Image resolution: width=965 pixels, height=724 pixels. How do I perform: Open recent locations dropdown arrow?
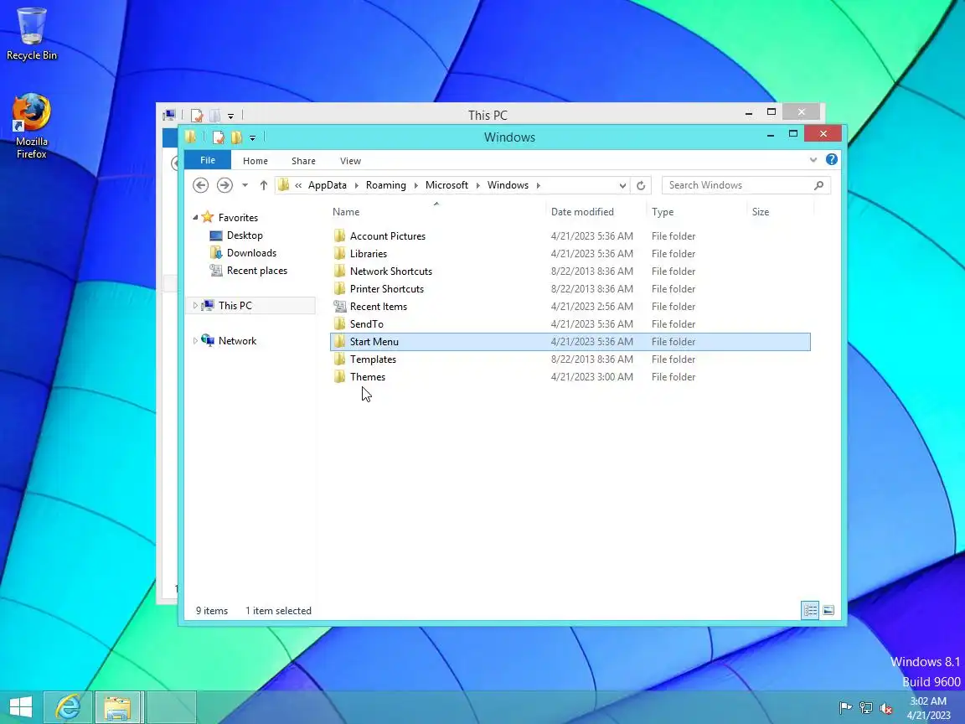click(245, 185)
